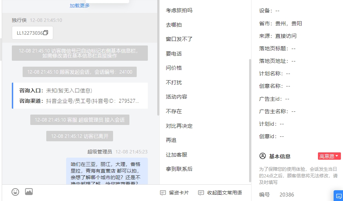The width and height of the screenshot is (343, 201).
Task: Select quick phrase 问价格
Action: tap(174, 68)
